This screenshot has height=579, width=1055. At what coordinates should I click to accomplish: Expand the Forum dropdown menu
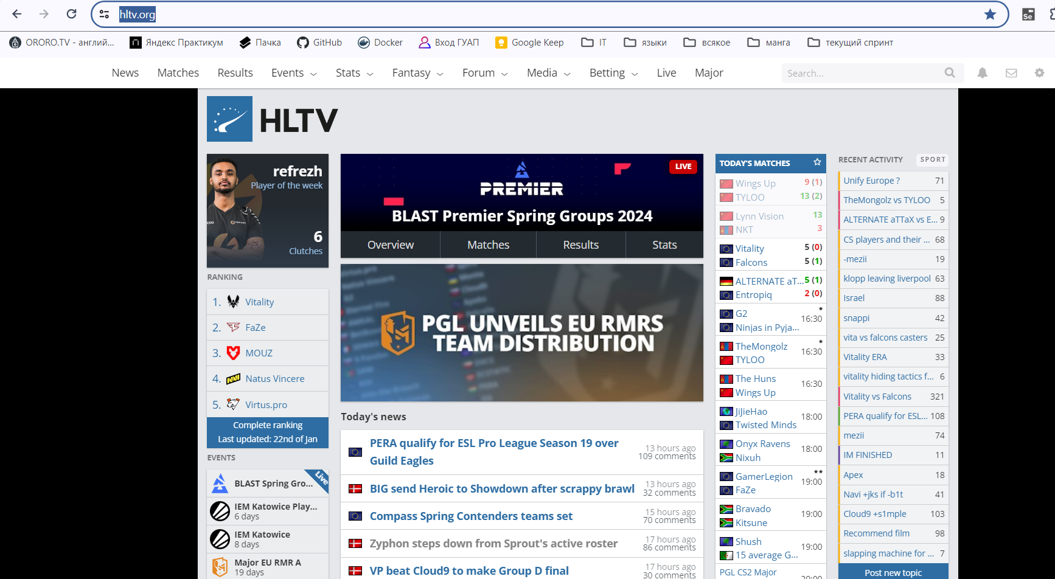click(x=485, y=73)
